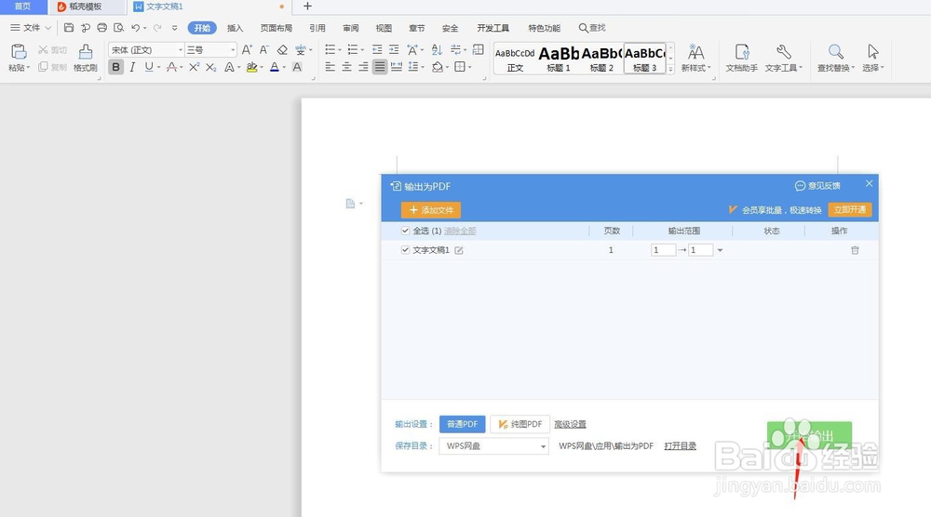This screenshot has width=931, height=517.
Task: Click the Save icon in quick toolbar
Action: (69, 28)
